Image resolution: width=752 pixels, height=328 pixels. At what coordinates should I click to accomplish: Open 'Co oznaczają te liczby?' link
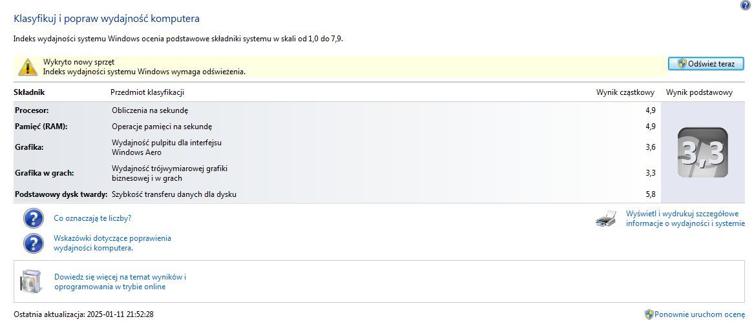pos(92,218)
